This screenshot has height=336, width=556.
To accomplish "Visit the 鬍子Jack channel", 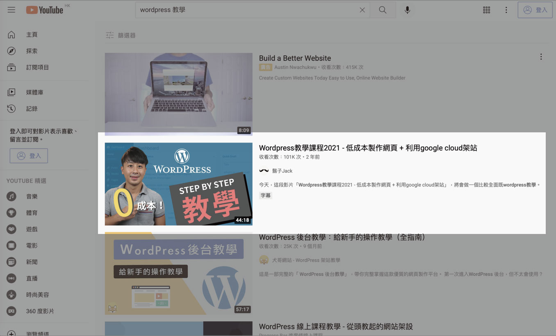I will pos(282,171).
